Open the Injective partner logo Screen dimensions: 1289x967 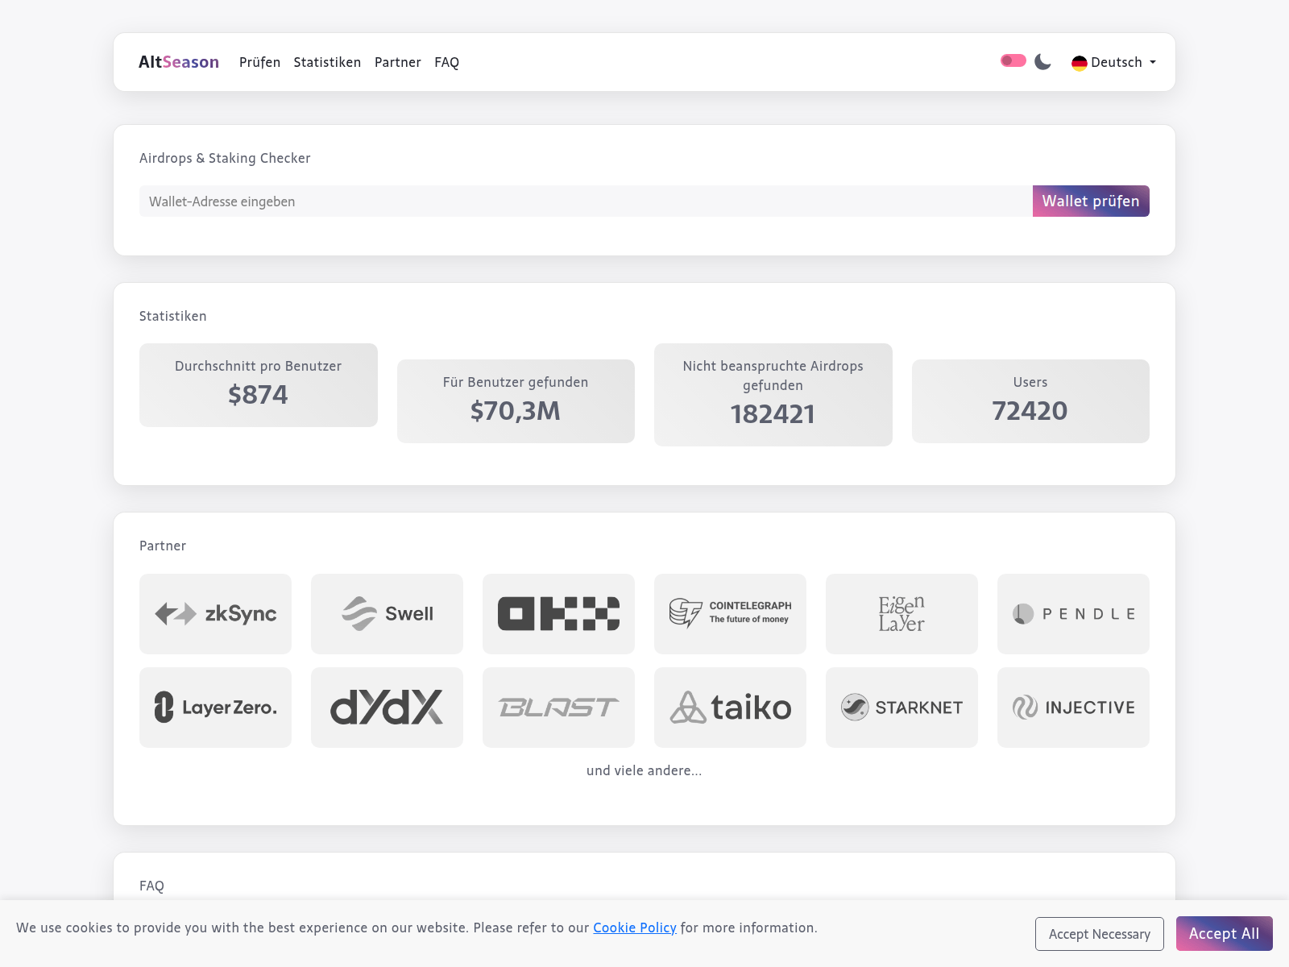tap(1073, 708)
